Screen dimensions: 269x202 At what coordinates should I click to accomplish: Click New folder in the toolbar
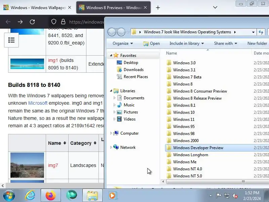tap(257, 43)
